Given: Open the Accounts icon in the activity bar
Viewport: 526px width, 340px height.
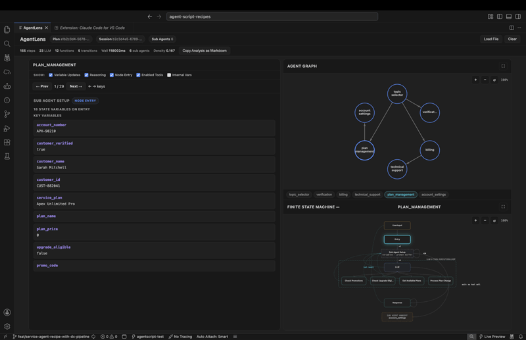Looking at the screenshot, I should tap(7, 312).
